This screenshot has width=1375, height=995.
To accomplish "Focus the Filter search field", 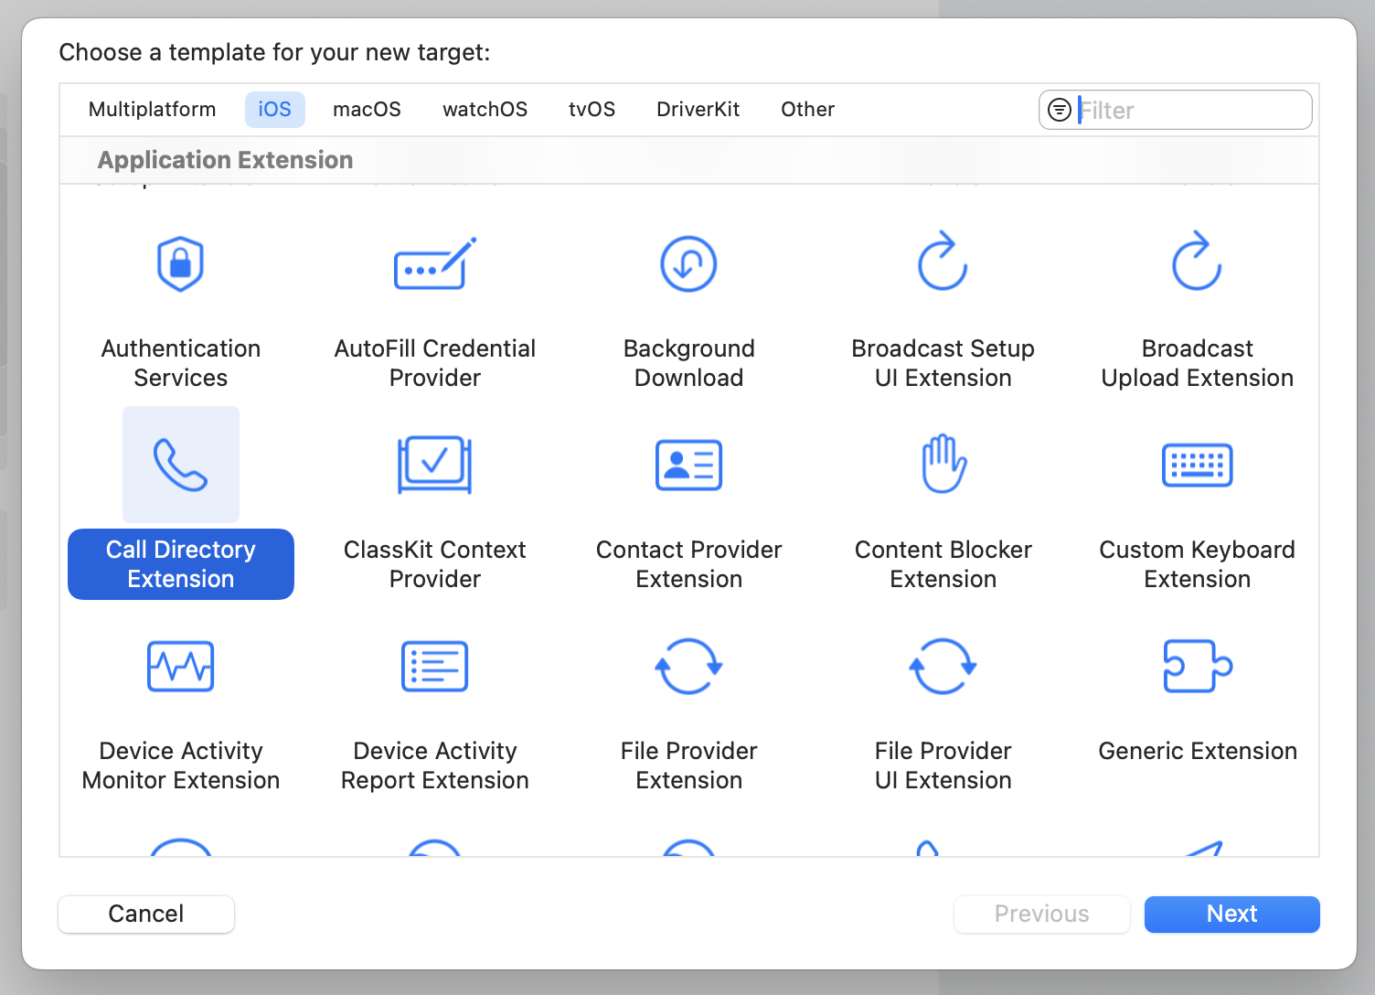I will click(1176, 110).
